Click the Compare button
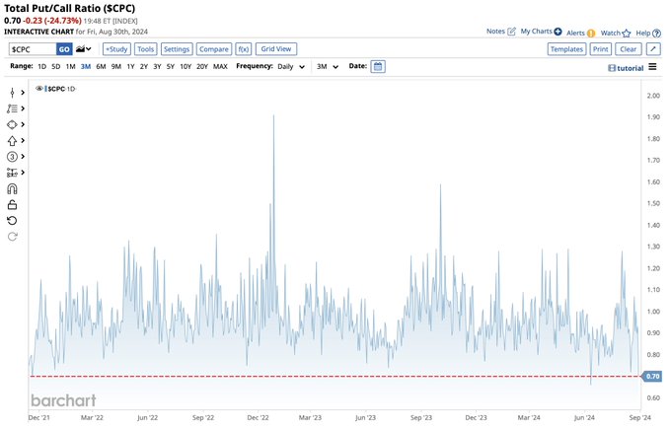 click(214, 49)
